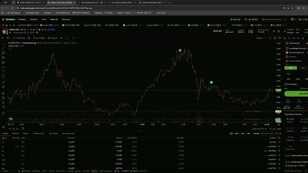Bookmark this page with star in address bar
The height and width of the screenshot is (173, 308).
pos(293,8)
